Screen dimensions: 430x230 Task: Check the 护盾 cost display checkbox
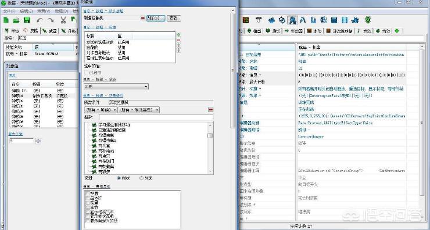click(88, 193)
